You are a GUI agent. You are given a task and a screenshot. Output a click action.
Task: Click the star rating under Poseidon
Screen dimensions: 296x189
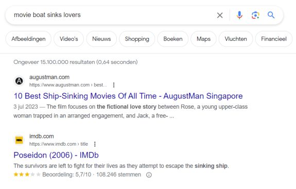pyautogui.click(x=27, y=174)
